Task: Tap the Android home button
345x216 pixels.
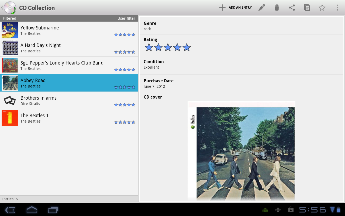Action: click(x=32, y=210)
